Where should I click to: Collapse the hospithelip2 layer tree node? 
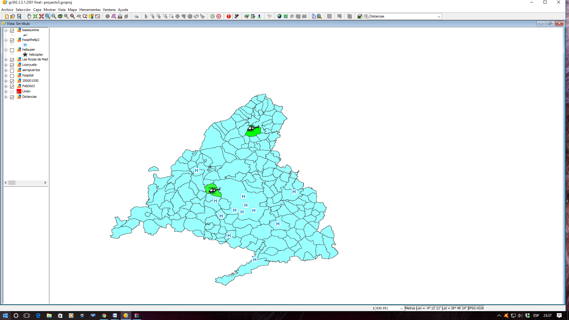click(6, 40)
